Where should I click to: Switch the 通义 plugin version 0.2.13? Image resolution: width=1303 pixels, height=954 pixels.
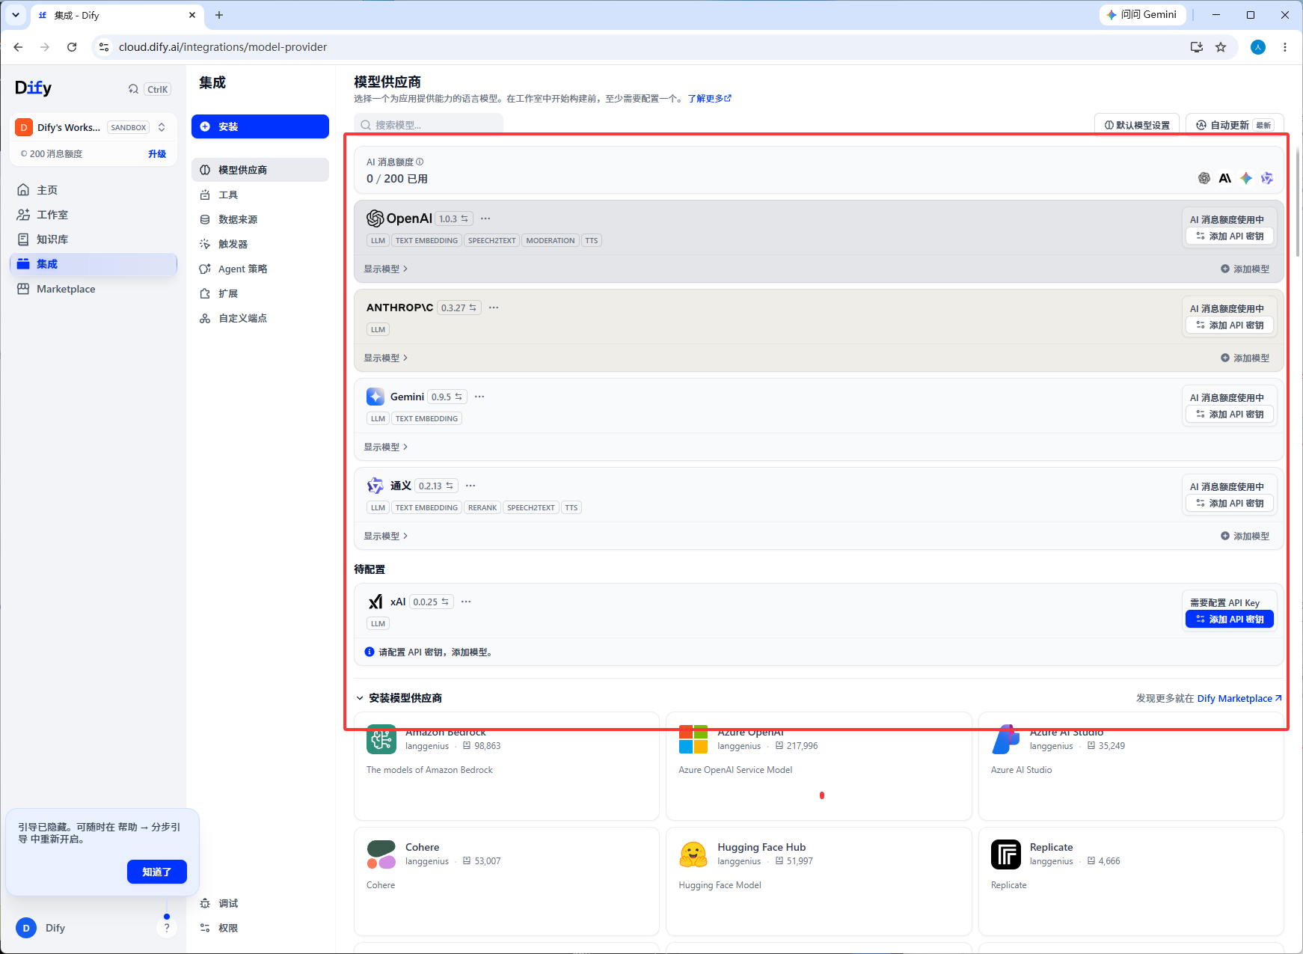[436, 486]
